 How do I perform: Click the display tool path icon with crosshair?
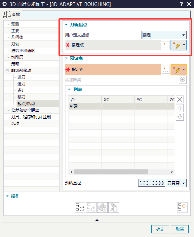[182, 207]
